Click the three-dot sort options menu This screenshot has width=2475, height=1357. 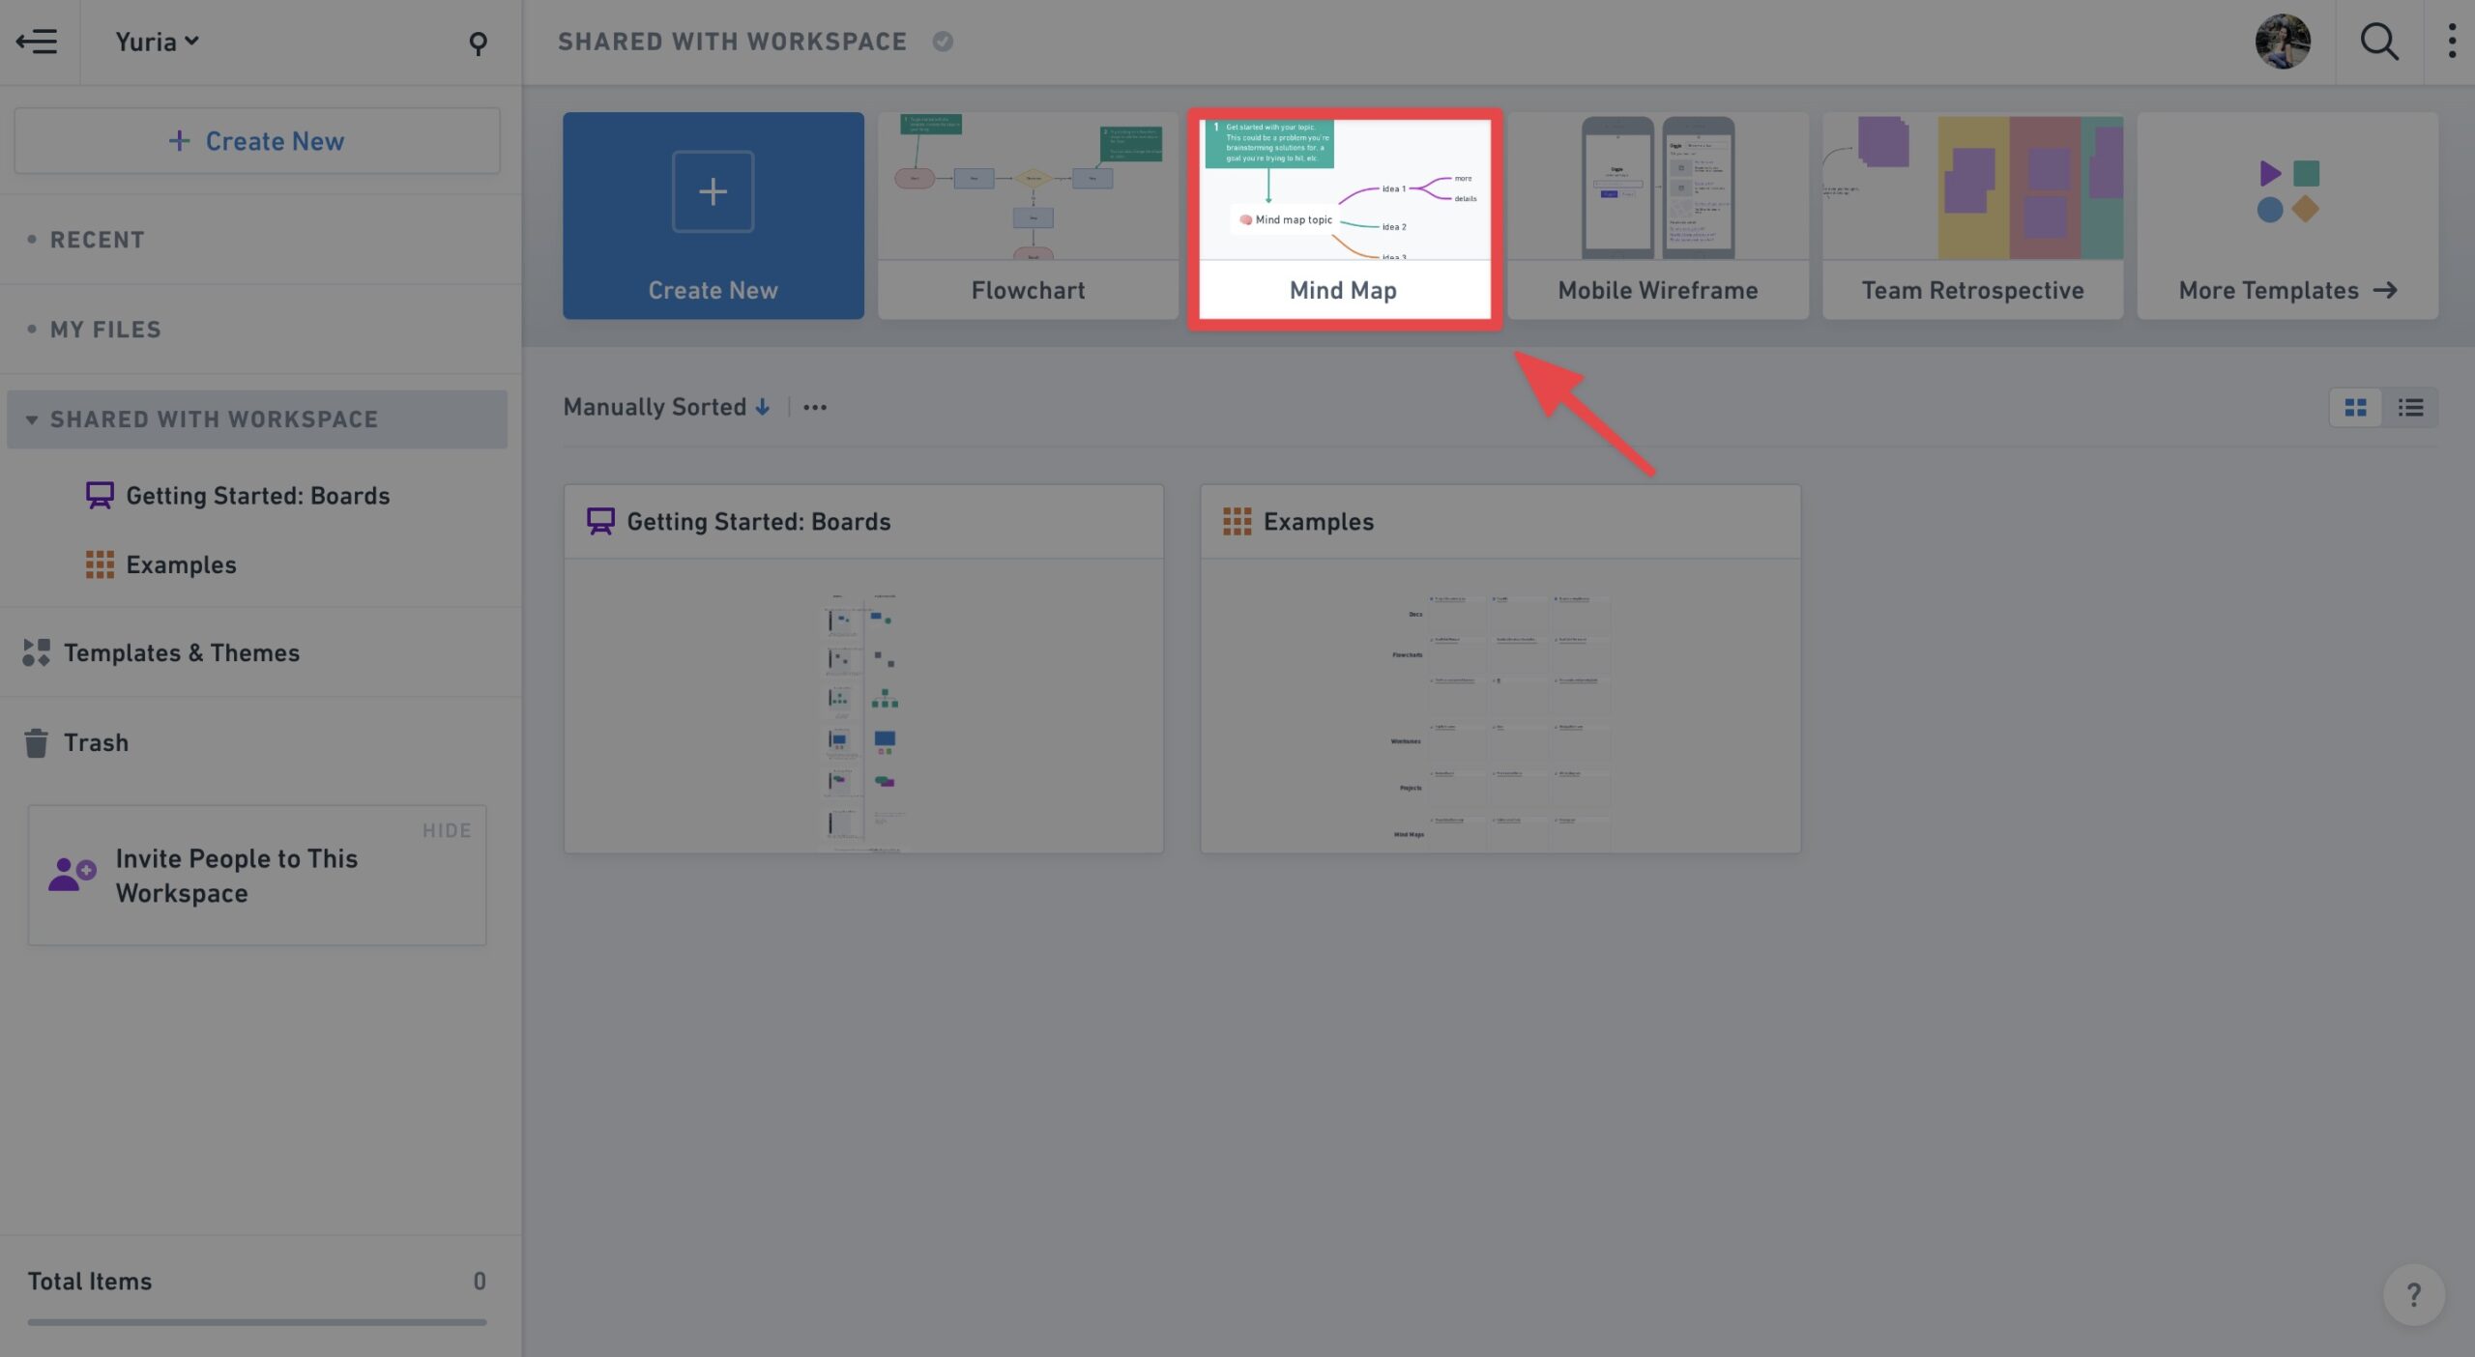(x=815, y=408)
